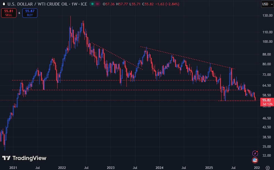Click the 130.00 price axis label
The image size is (274, 170).
[267, 16]
